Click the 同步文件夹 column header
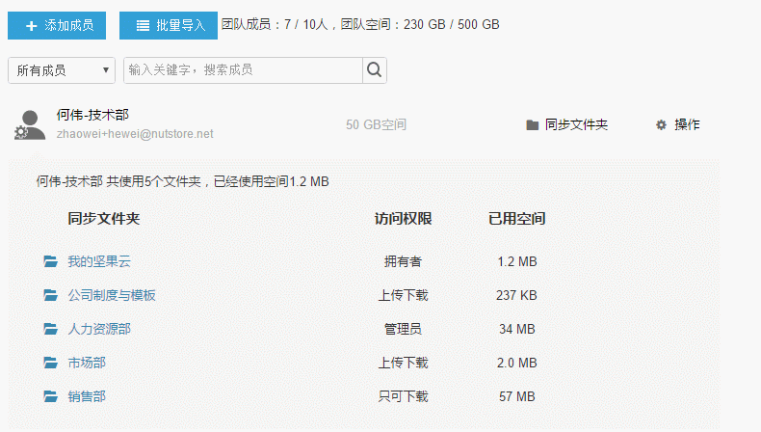 [103, 219]
